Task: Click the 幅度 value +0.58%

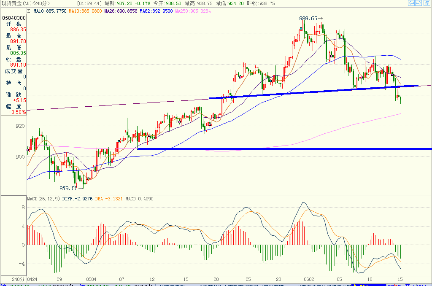Action: coord(17,112)
